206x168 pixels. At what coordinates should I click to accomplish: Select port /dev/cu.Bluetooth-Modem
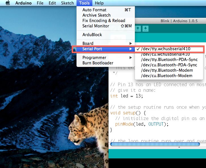pyautogui.click(x=169, y=76)
